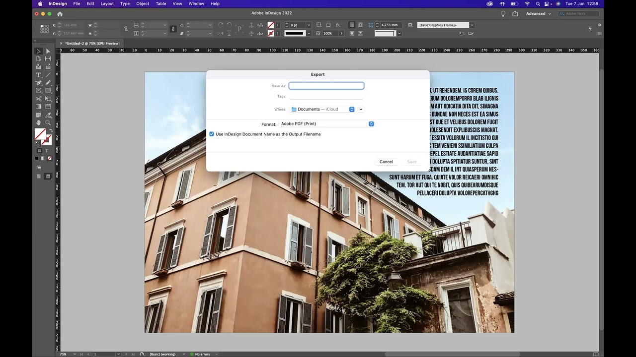Click the fill color swatch in toolbar
This screenshot has height=357, width=636.
[40, 134]
